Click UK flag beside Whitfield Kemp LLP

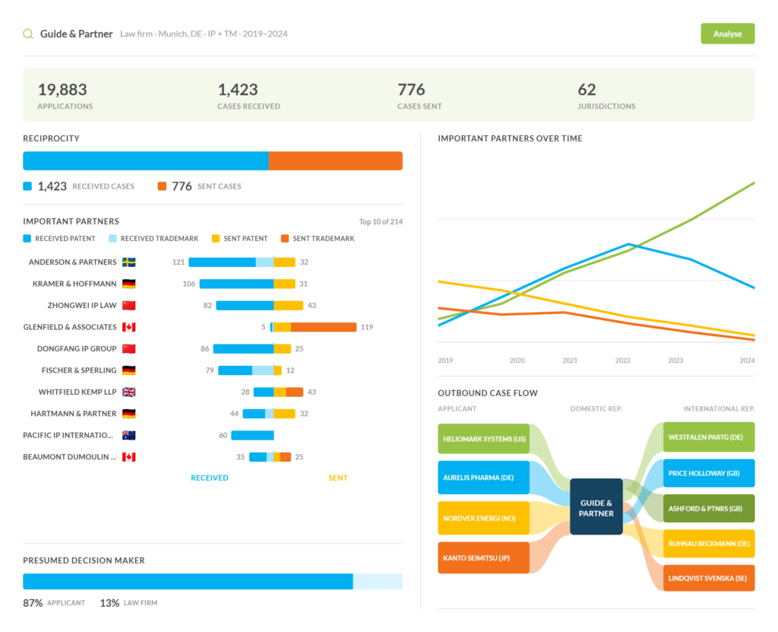click(x=129, y=392)
